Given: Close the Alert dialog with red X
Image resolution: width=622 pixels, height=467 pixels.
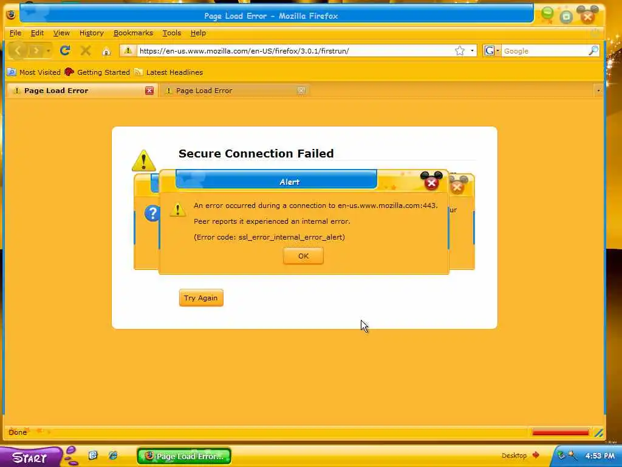Looking at the screenshot, I should [x=432, y=182].
